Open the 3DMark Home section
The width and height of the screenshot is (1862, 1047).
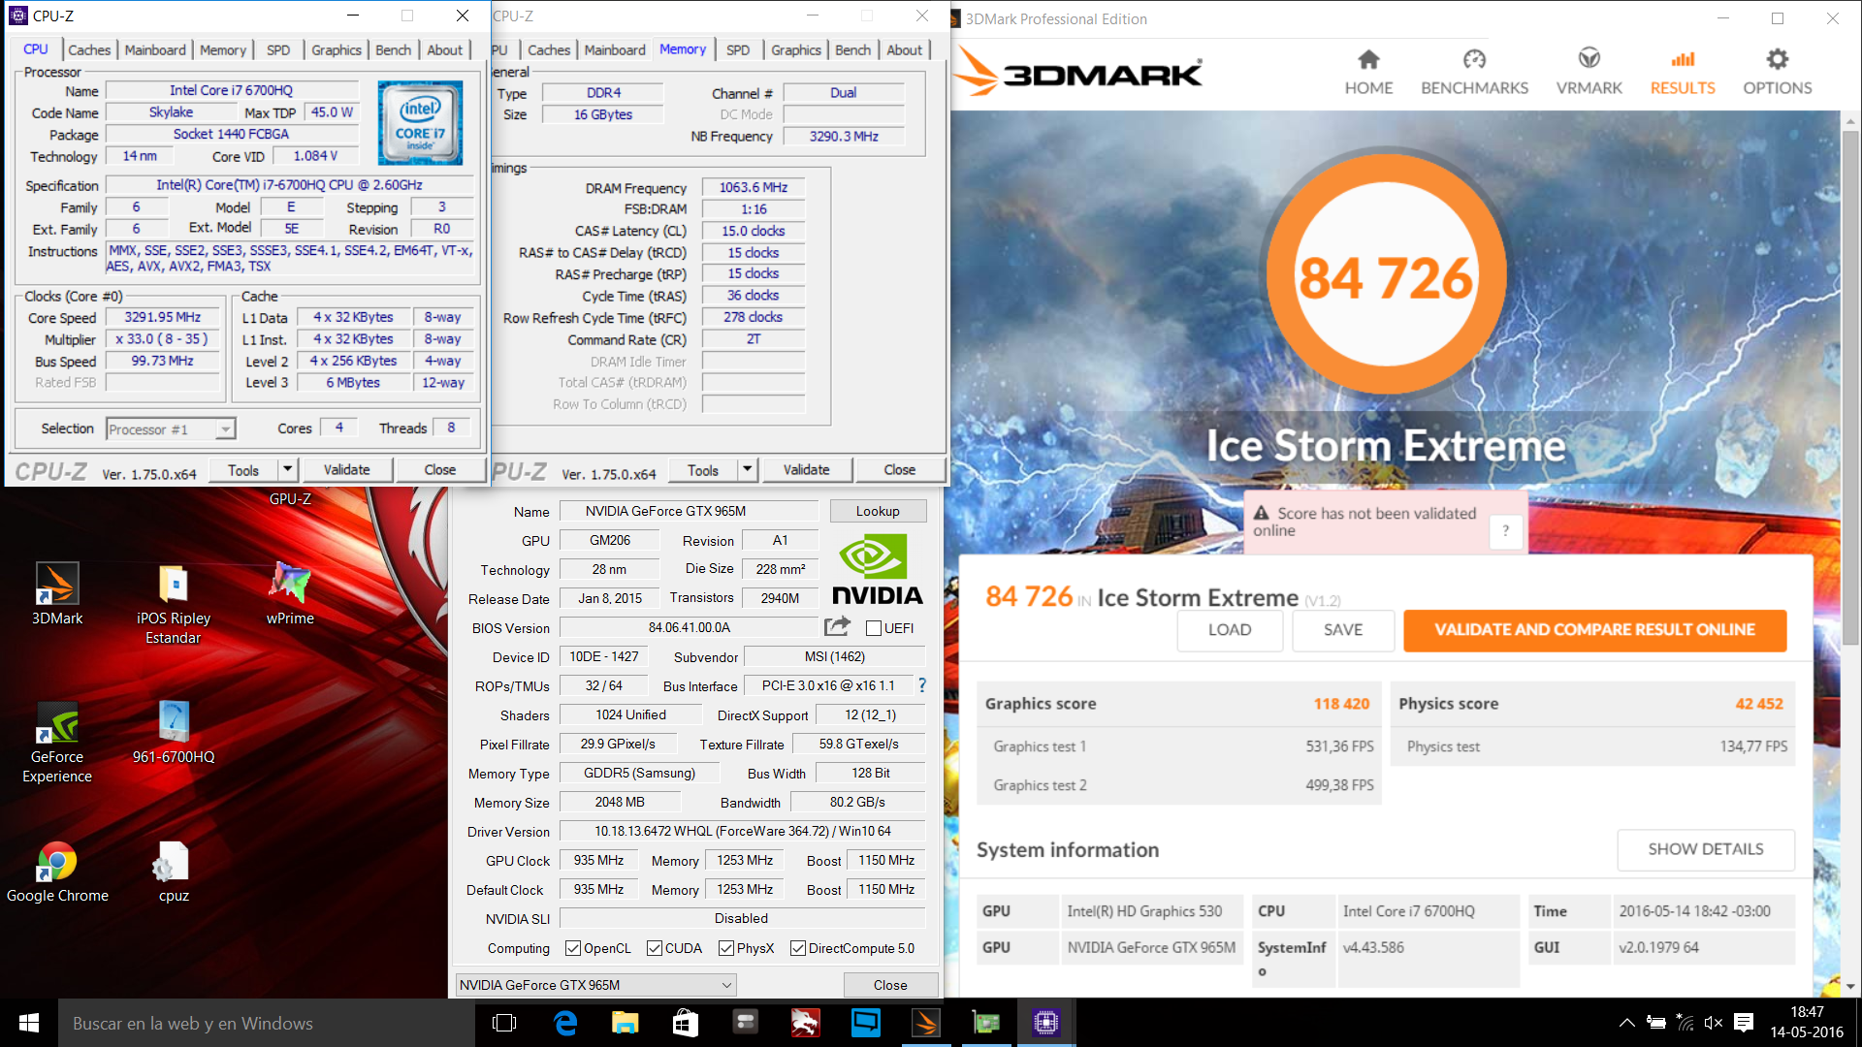point(1368,73)
